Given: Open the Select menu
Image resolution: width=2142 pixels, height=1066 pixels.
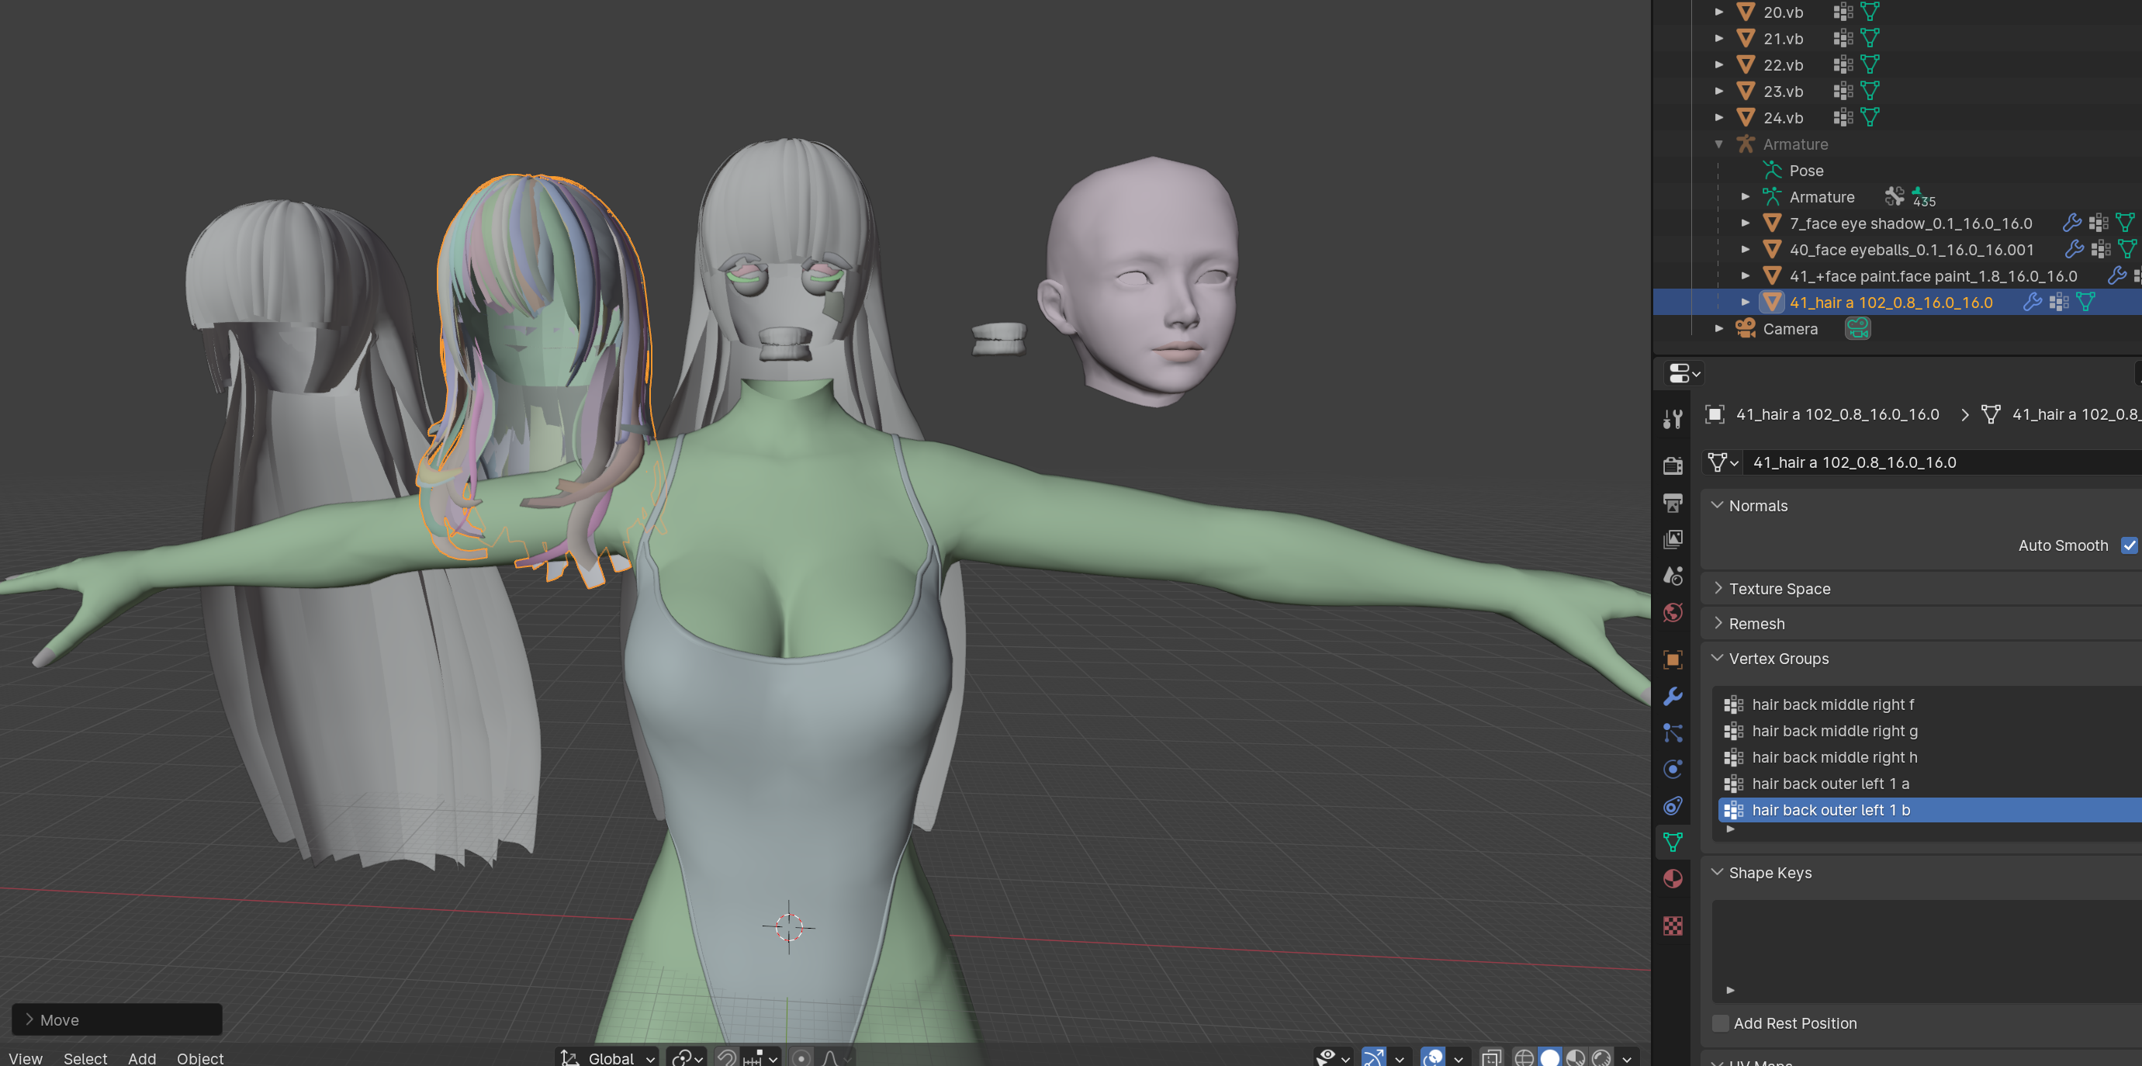Looking at the screenshot, I should (85, 1057).
